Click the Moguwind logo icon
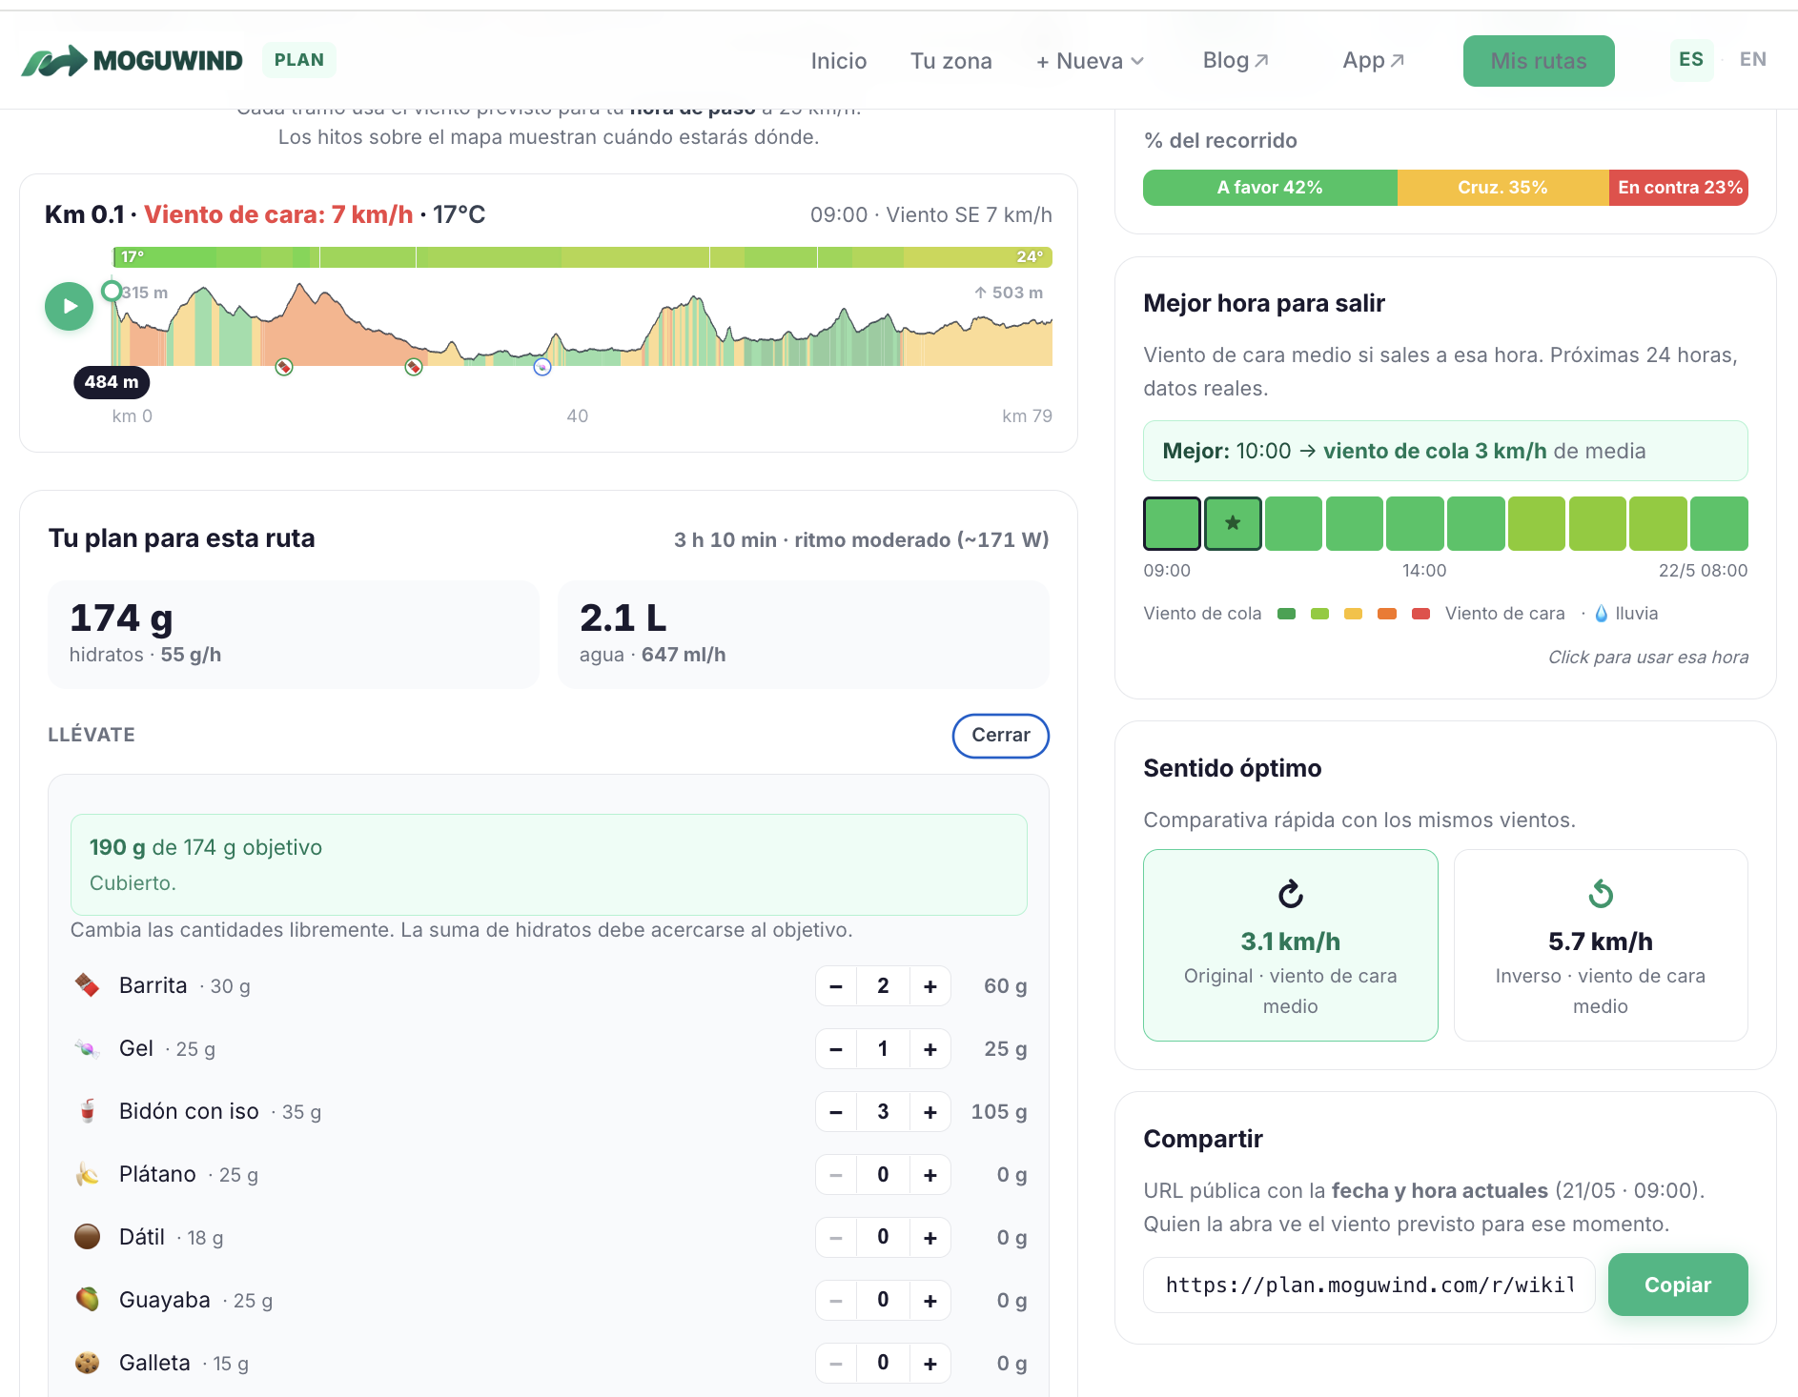Image resolution: width=1798 pixels, height=1397 pixels. click(x=54, y=61)
